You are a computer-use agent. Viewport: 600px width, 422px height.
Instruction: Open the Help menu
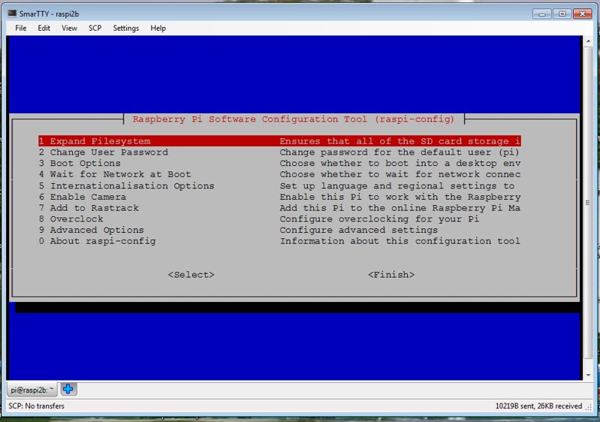158,28
